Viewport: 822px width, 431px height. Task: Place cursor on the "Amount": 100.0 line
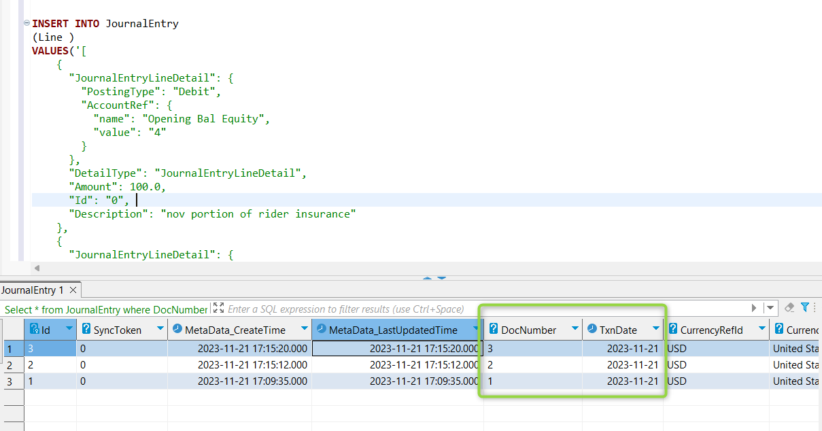[117, 186]
